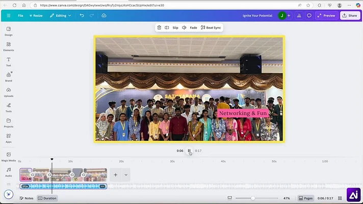Screen dimensions: 363x204
Task: Redo the last undone action
Action: click(x=92, y=15)
